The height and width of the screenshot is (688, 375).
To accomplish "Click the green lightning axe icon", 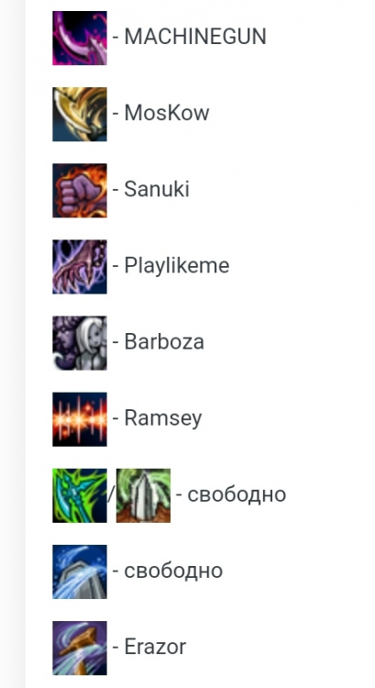I will 80,495.
